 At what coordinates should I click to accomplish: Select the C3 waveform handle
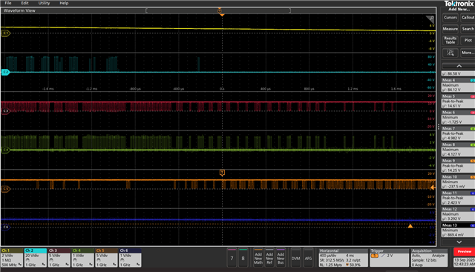pos(6,110)
